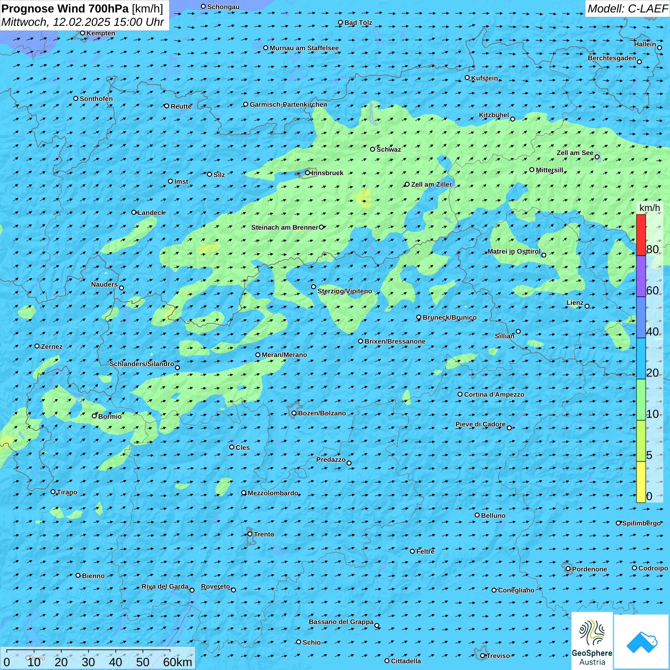This screenshot has width=670, height=670.
Task: Click the 'Pieve di Cadore' label
Action: click(x=480, y=424)
